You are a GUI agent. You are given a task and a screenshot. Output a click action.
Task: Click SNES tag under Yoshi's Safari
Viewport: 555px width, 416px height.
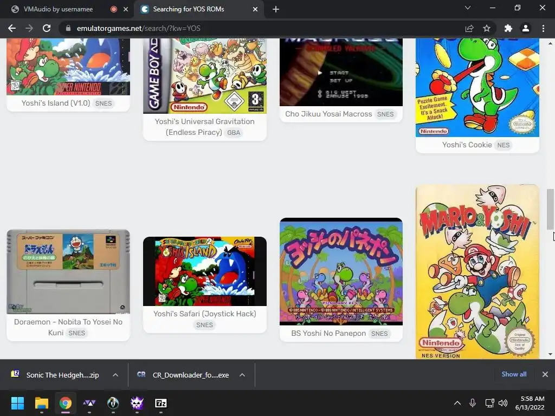[x=204, y=325]
